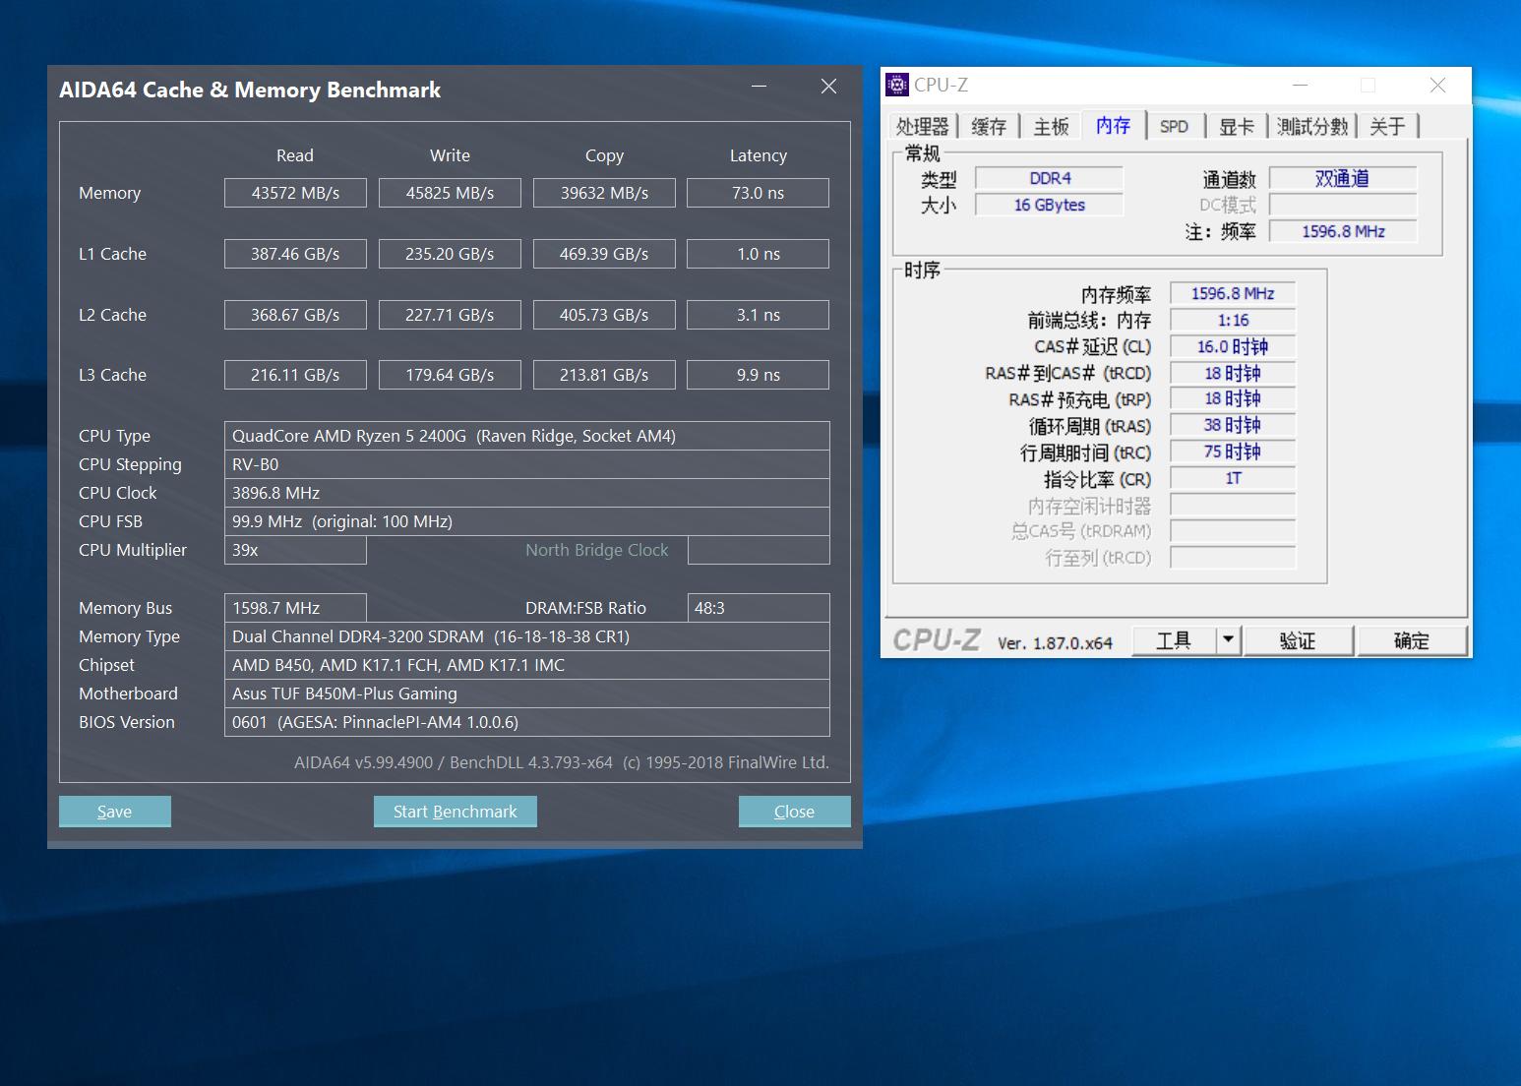Click the CPU-Z logo icon in title bar
This screenshot has width=1521, height=1086.
[896, 85]
